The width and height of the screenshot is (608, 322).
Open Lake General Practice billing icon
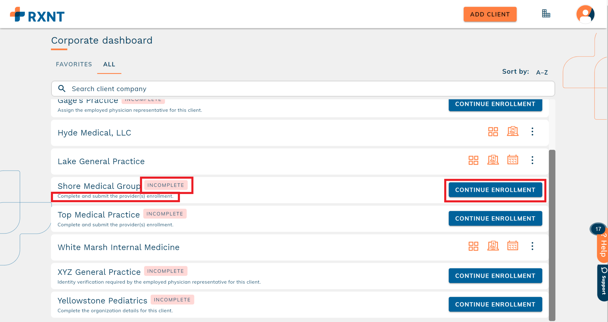493,160
